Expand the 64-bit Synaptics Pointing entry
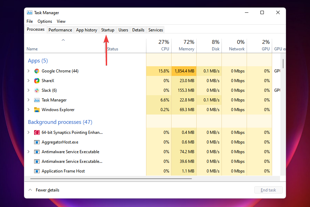Screen dimensions: 310x207 [x=29, y=132]
